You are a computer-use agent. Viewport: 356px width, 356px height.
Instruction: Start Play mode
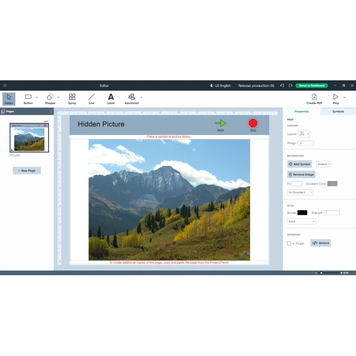336,99
